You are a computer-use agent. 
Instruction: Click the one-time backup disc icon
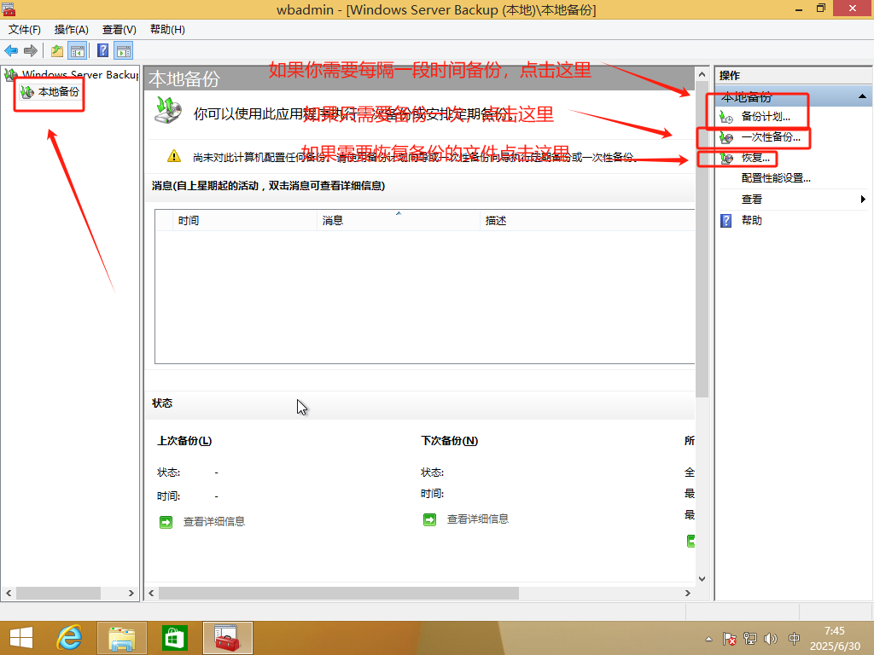coord(726,137)
